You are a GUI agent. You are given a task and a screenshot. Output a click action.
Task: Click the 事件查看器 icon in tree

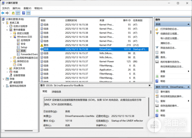11,30
